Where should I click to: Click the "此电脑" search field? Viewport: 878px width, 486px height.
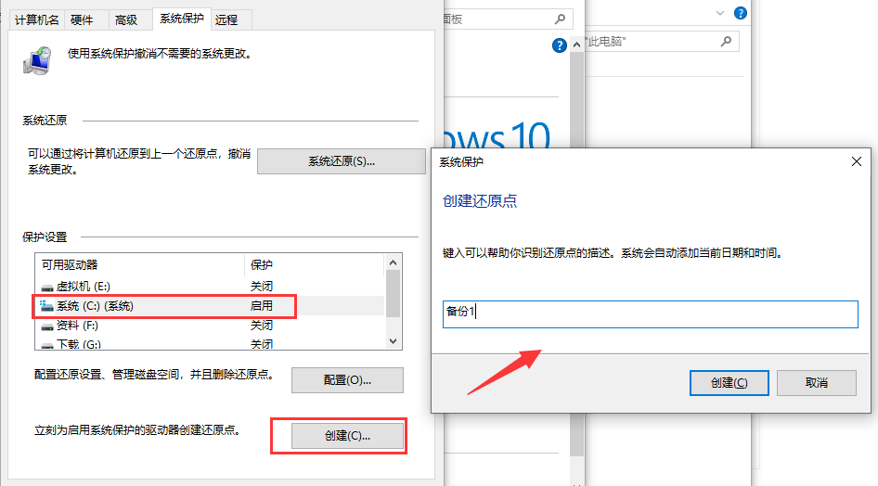(663, 42)
